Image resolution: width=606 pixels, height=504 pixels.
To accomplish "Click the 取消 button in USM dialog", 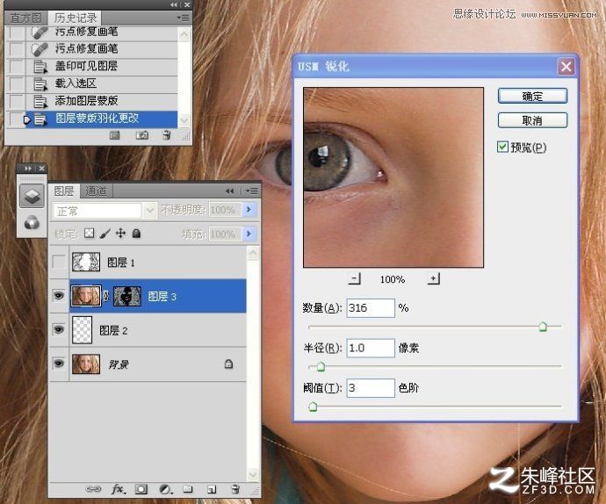I will click(x=532, y=120).
